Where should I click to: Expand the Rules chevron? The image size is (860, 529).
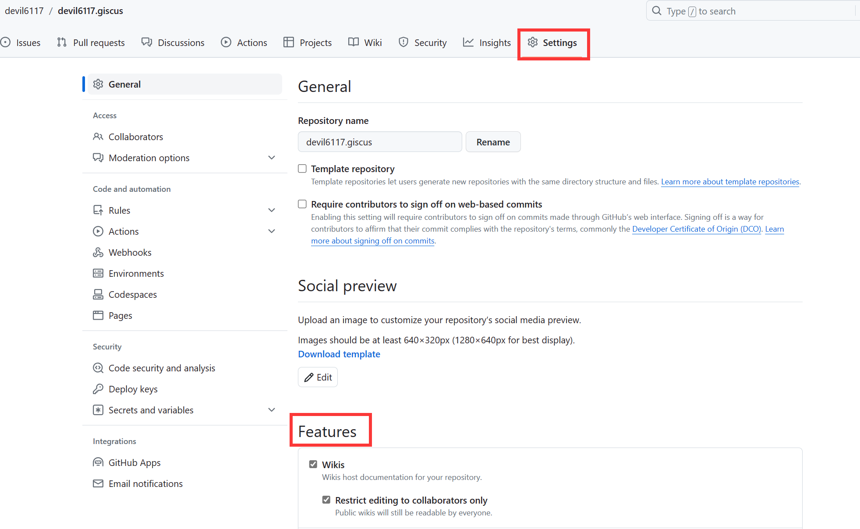pyautogui.click(x=272, y=210)
